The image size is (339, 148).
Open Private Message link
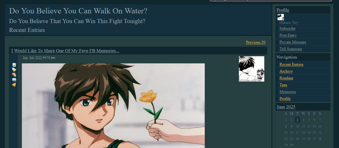(x=293, y=42)
